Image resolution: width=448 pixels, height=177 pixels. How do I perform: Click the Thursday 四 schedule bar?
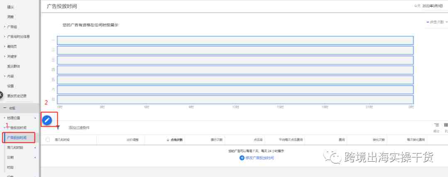click(x=235, y=70)
